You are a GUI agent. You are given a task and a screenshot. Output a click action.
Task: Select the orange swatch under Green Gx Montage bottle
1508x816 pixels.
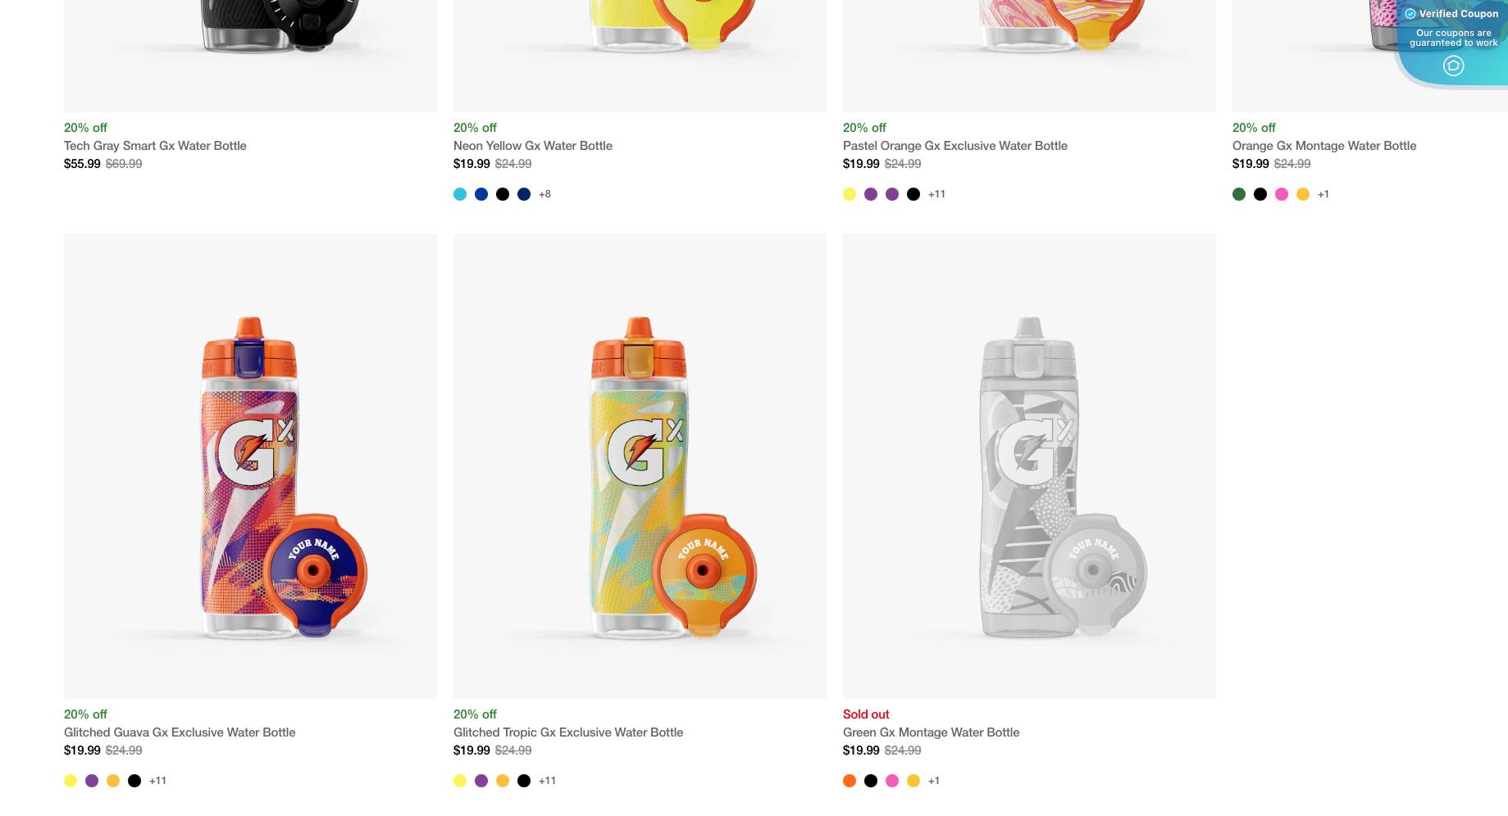pos(850,781)
